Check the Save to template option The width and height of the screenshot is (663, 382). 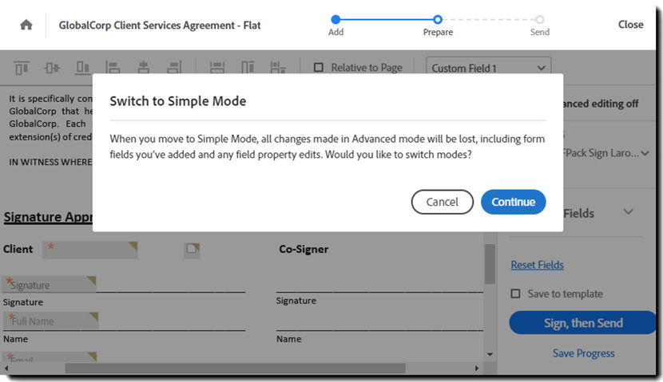515,293
